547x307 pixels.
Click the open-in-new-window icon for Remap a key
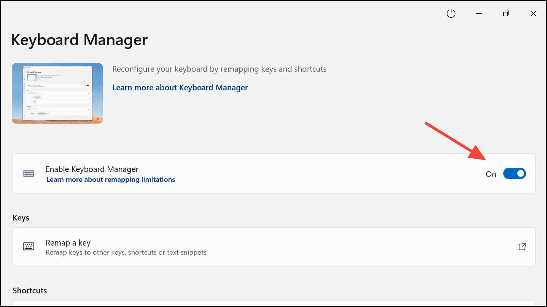(522, 247)
